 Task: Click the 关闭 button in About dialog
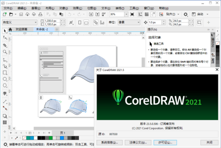coord(209,142)
